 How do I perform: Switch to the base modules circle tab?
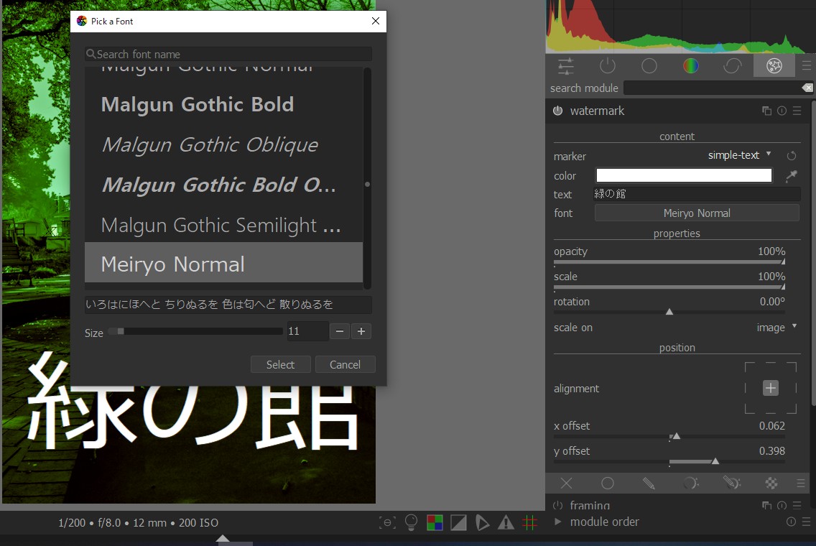coord(649,66)
